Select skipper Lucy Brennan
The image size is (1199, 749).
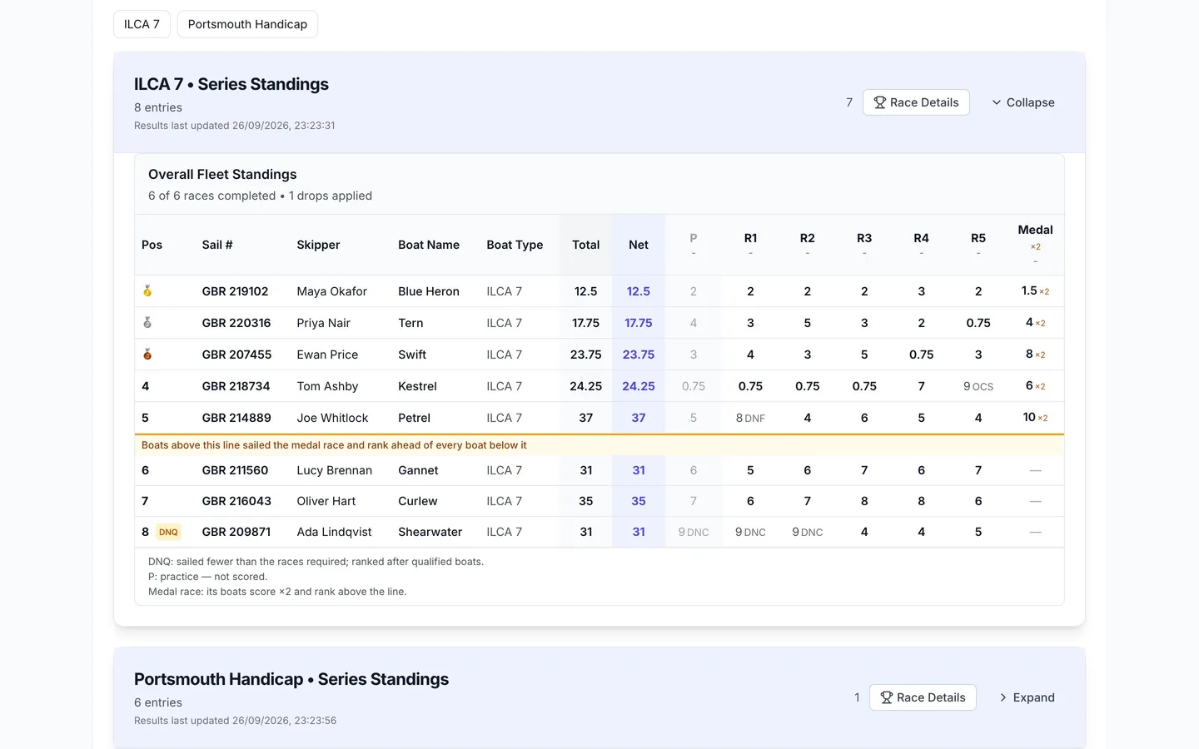334,470
